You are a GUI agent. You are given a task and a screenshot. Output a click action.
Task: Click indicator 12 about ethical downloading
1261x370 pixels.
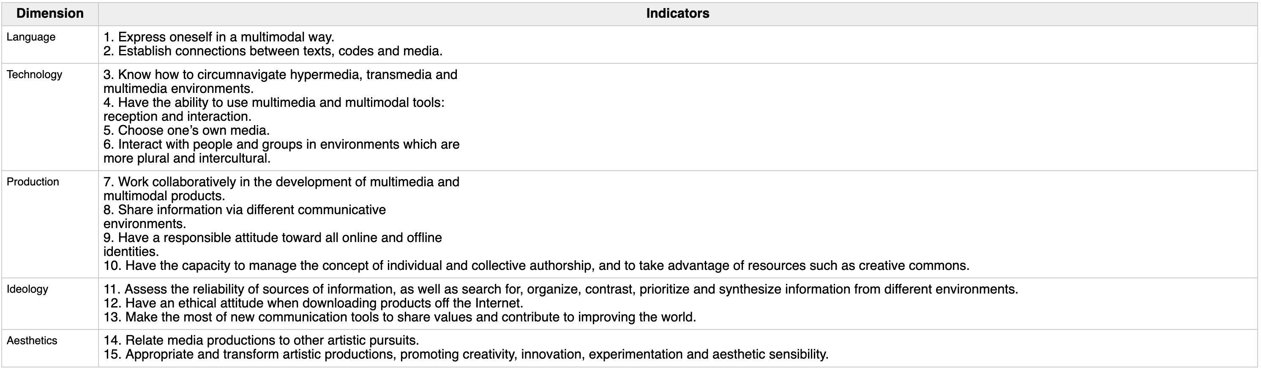(x=313, y=303)
